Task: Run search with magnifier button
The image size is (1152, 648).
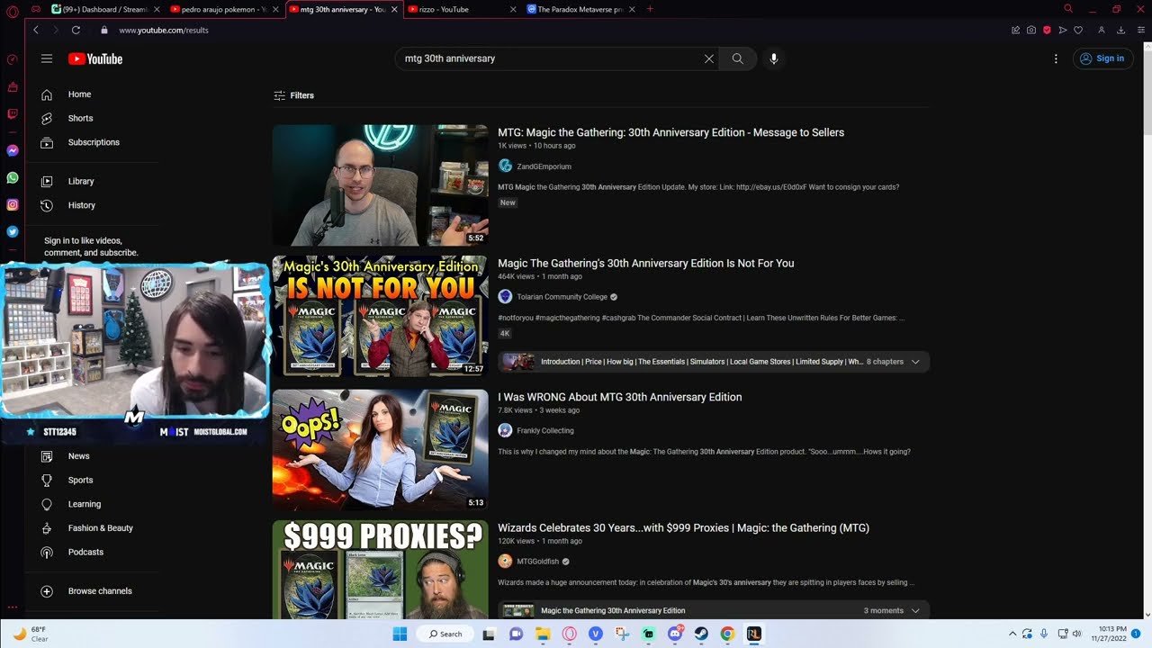Action: point(737,58)
